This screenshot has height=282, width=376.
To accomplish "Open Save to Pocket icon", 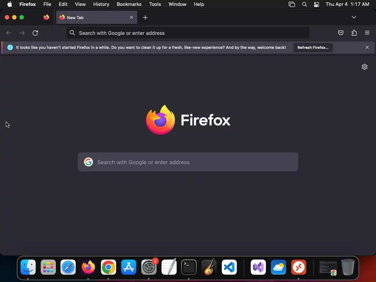I will click(340, 33).
